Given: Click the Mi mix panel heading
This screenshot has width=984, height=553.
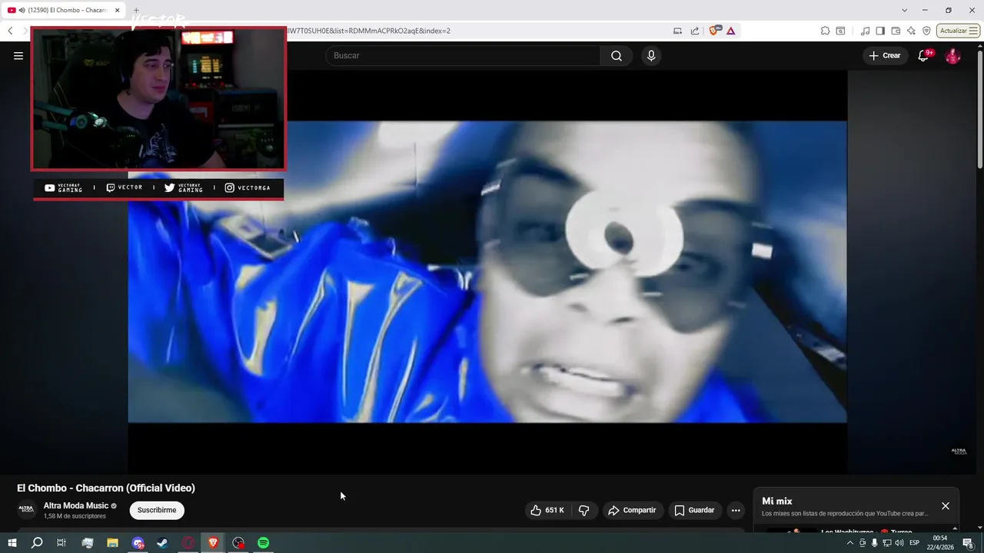Looking at the screenshot, I should coord(777,501).
